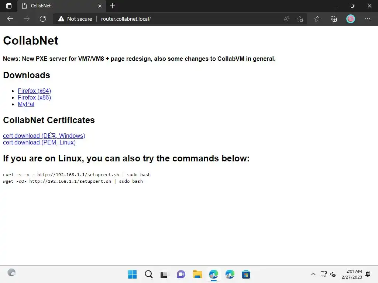378x283 pixels.
Task: Activate Read aloud icon in address bar
Action: [x=286, y=19]
